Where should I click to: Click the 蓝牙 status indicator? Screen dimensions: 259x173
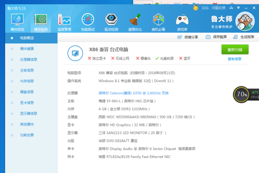pyautogui.click(x=185, y=58)
